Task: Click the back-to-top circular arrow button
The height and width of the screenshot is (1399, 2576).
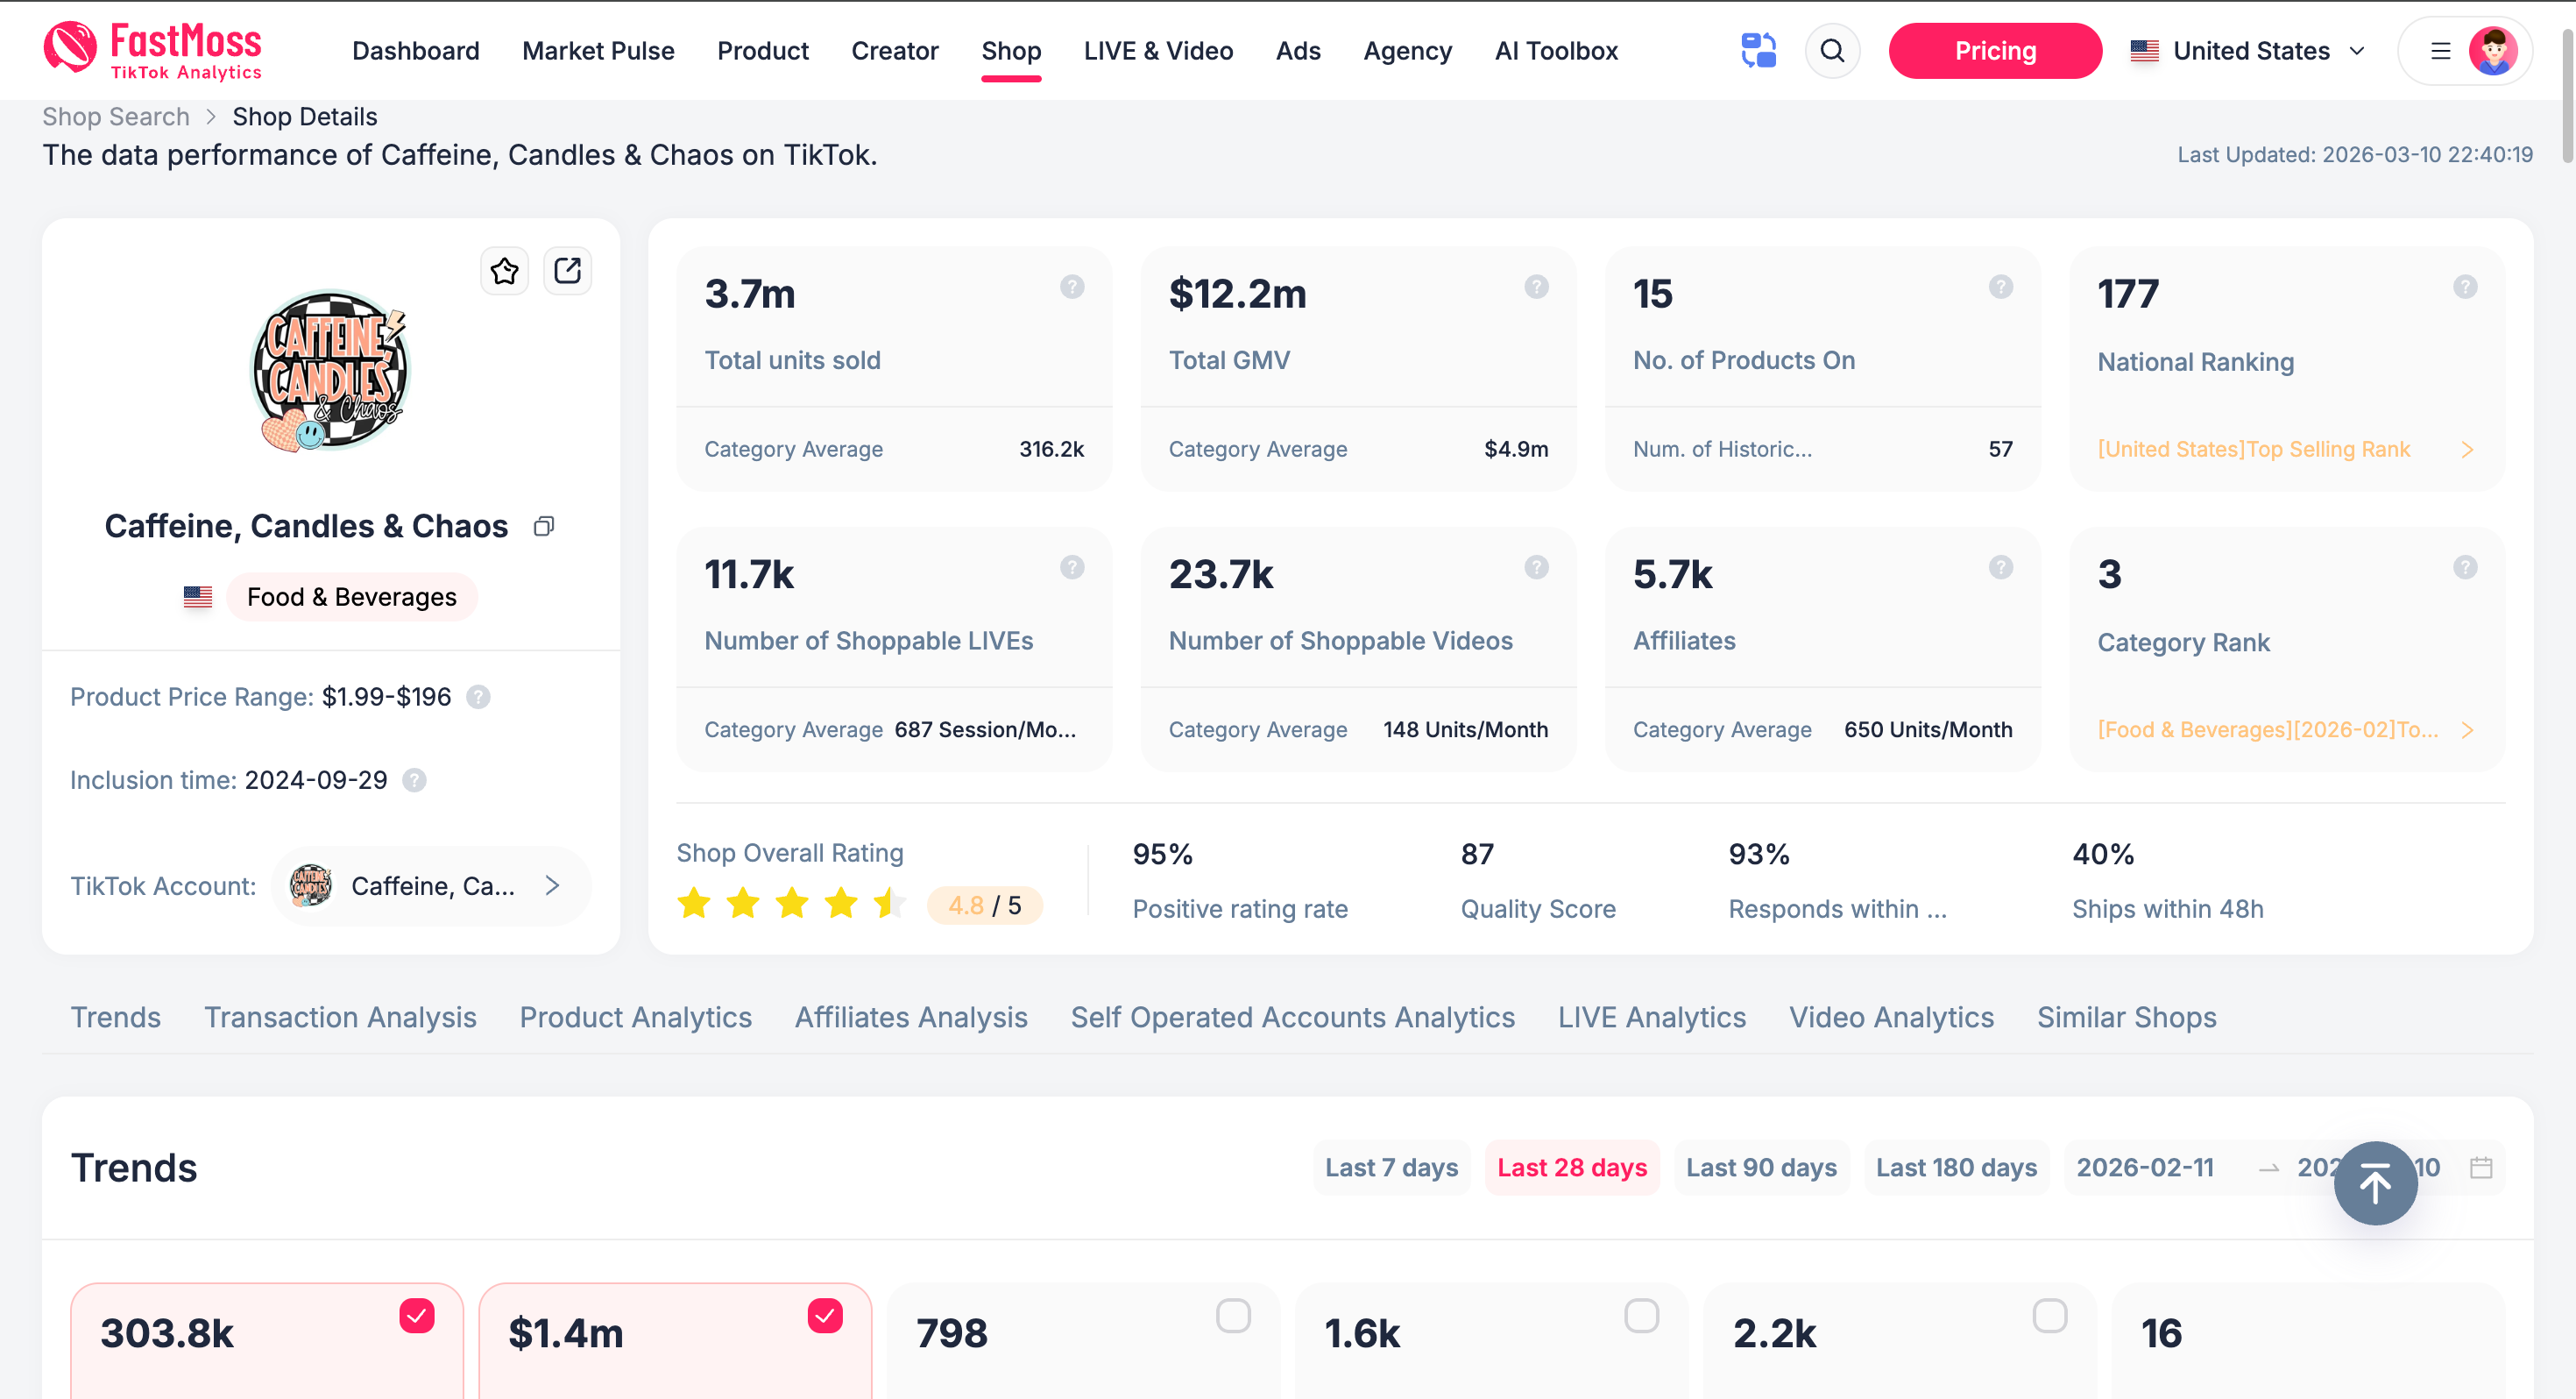Action: point(2375,1182)
